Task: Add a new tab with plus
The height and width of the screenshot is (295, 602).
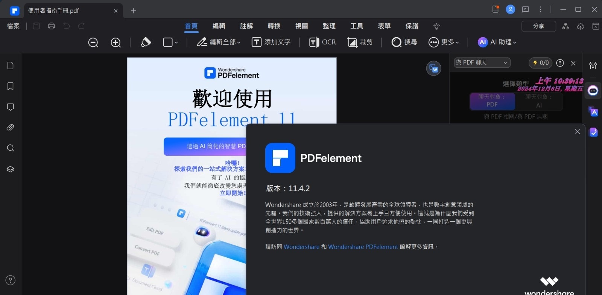Action: pos(134,11)
